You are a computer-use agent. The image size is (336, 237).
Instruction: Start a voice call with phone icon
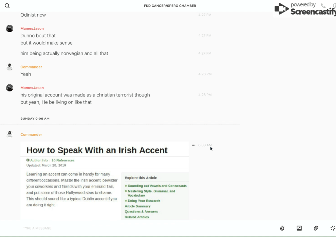click(x=323, y=6)
